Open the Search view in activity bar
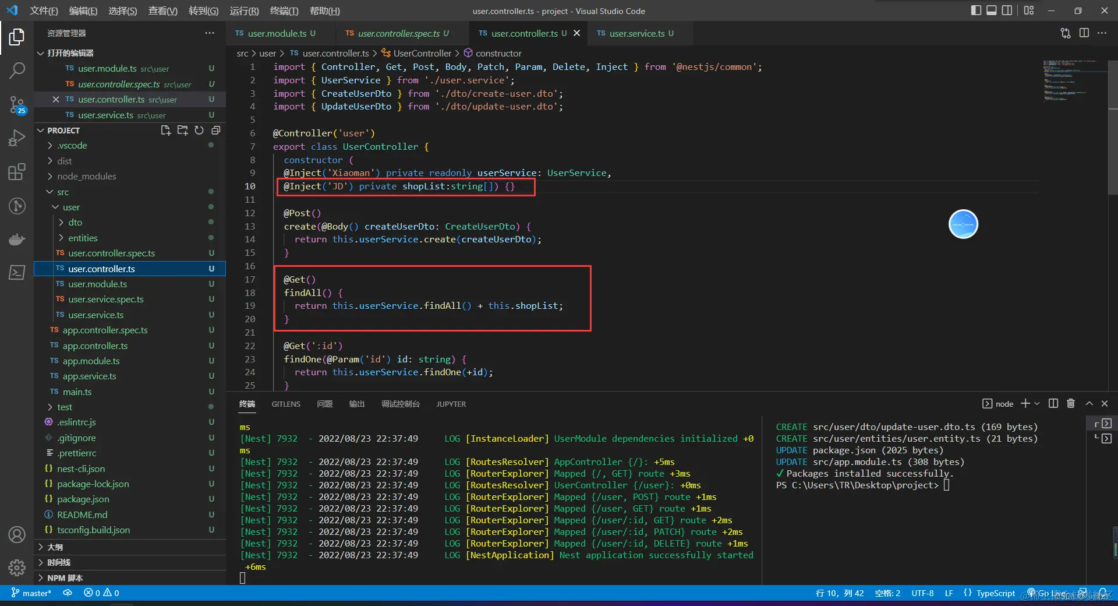 17,71
